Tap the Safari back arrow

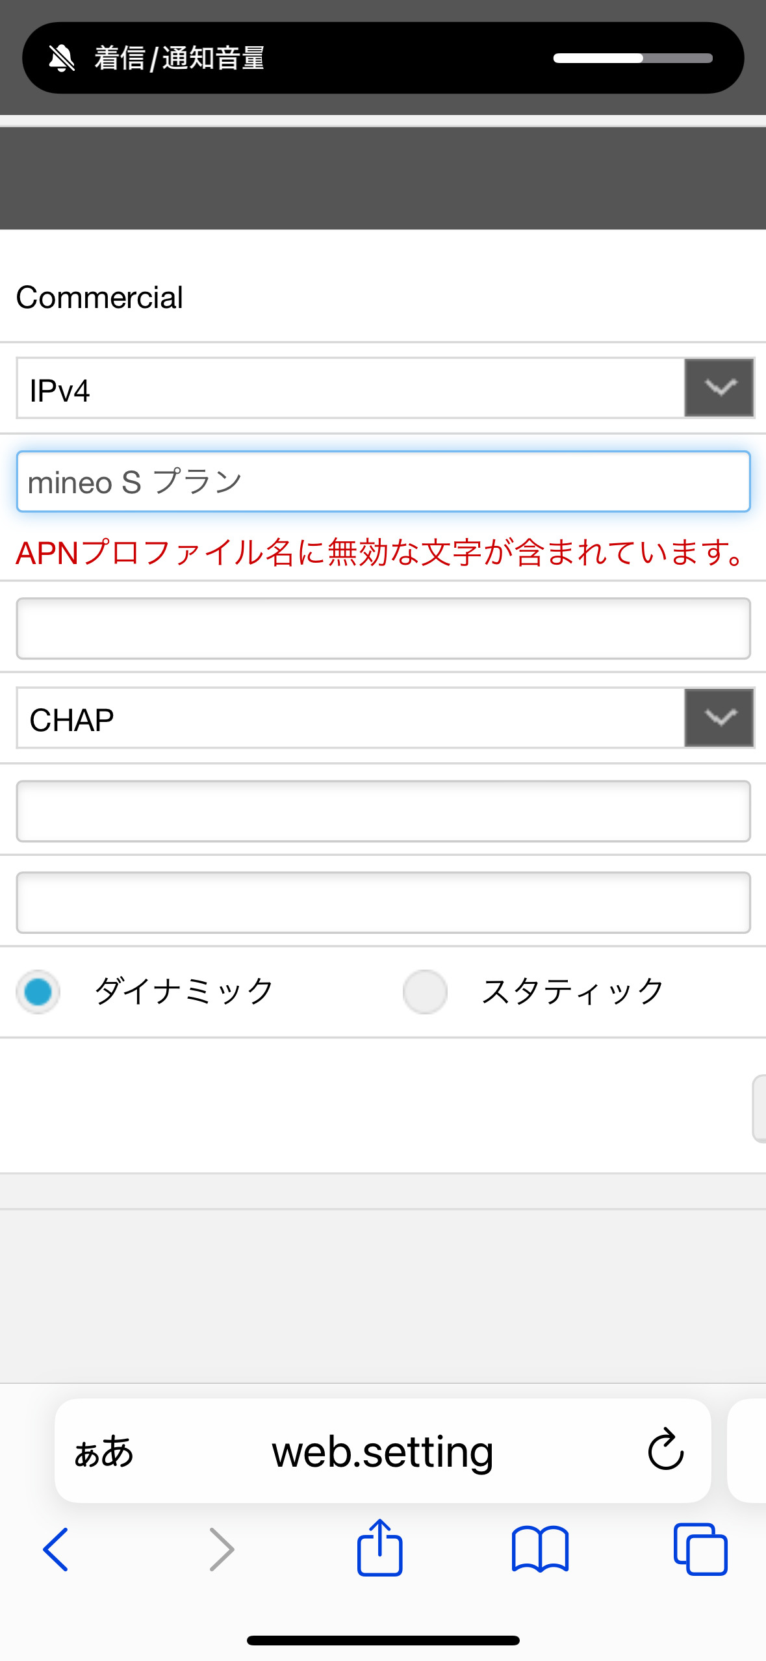pyautogui.click(x=56, y=1549)
